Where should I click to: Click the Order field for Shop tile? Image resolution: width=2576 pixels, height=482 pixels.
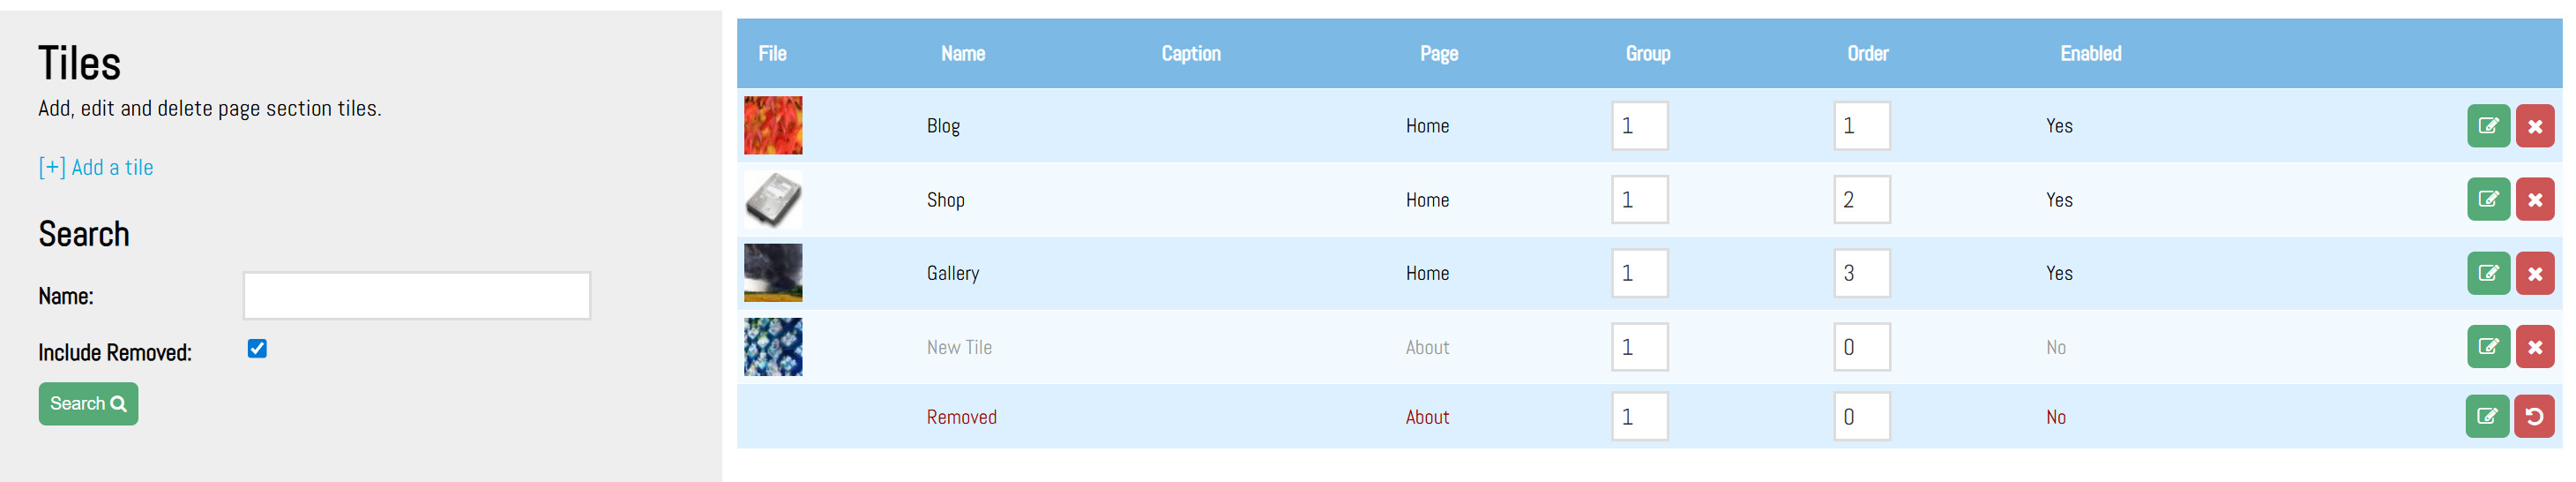pos(1861,200)
